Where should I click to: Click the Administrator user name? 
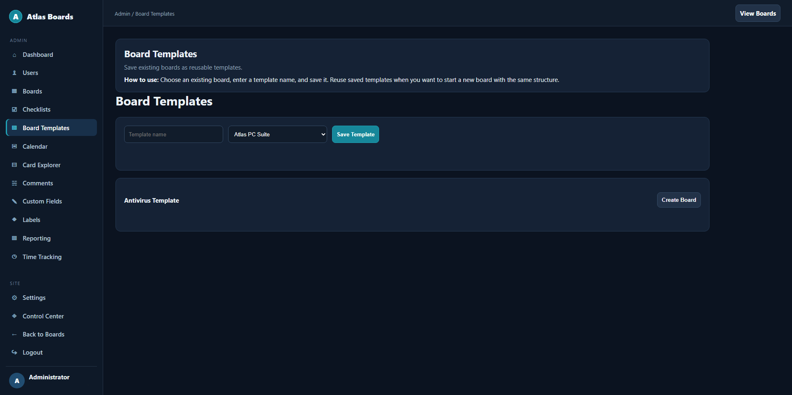pos(49,377)
